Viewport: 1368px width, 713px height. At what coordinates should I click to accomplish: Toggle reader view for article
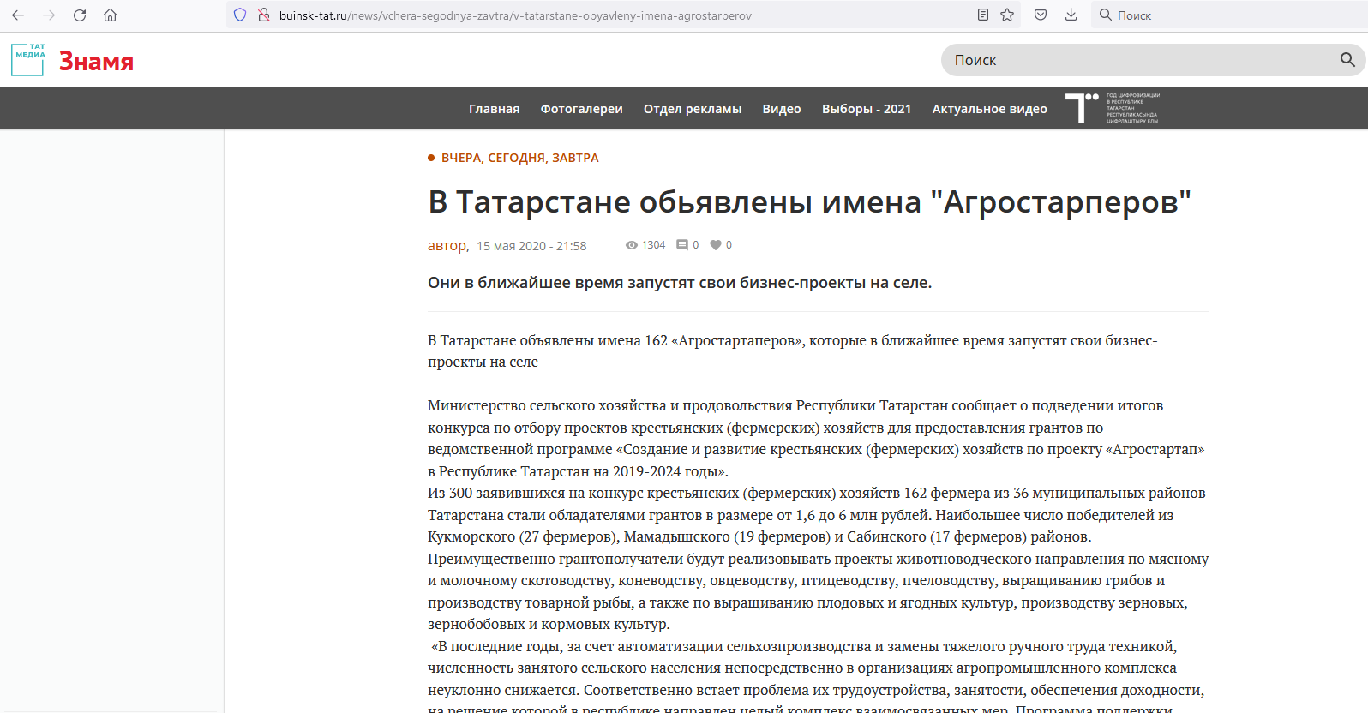pyautogui.click(x=983, y=15)
